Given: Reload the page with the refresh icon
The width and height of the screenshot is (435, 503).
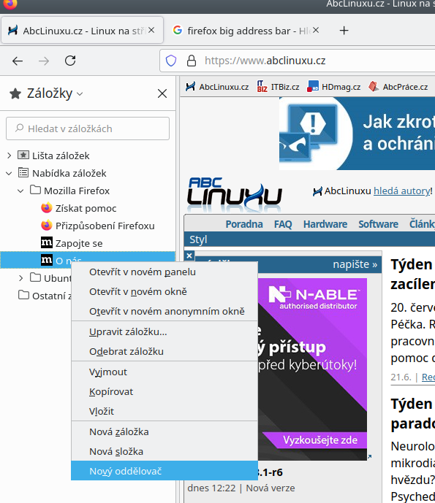Looking at the screenshot, I should (x=70, y=61).
